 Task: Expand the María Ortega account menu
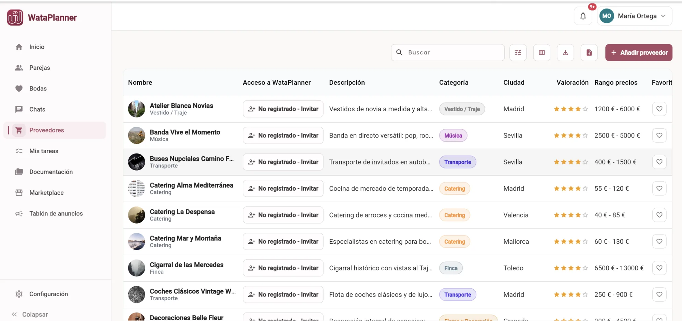click(635, 16)
